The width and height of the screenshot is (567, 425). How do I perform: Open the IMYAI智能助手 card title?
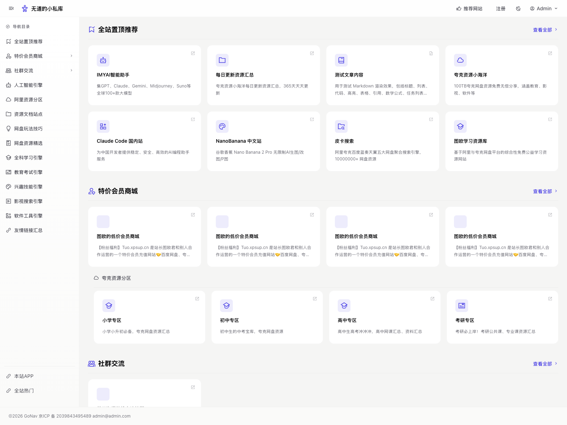tap(113, 75)
